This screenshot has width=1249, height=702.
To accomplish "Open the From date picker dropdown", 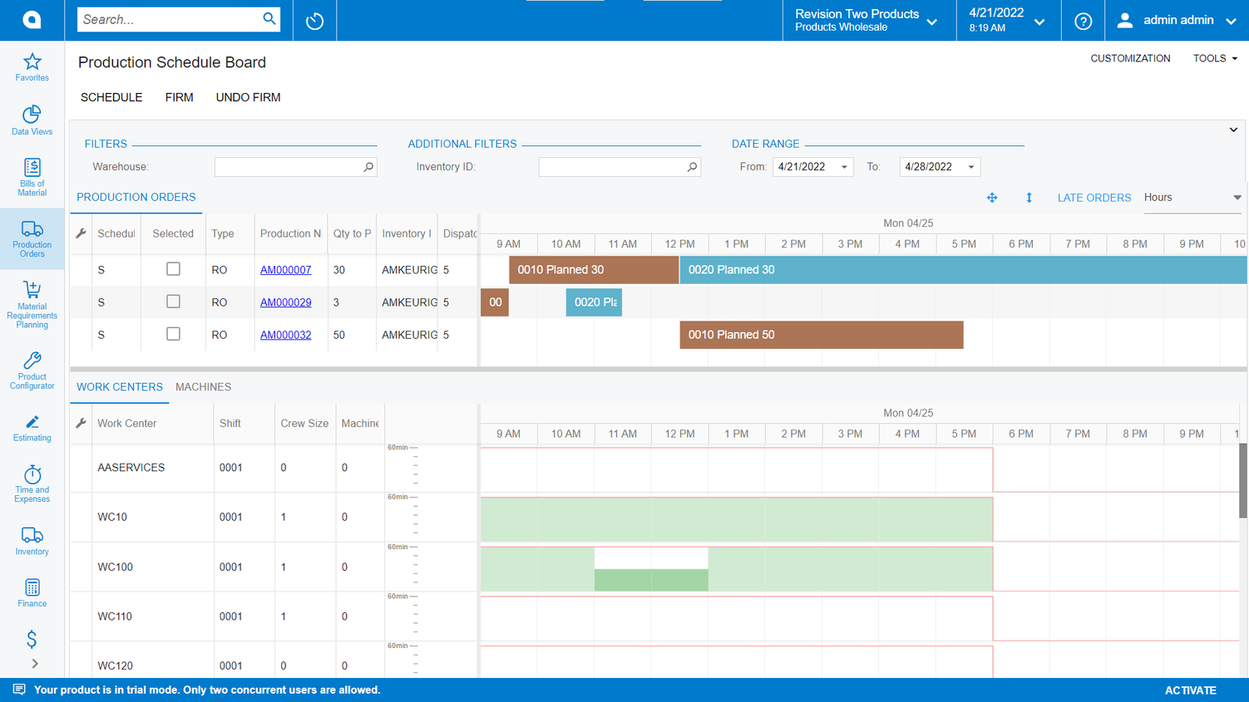I will point(844,167).
